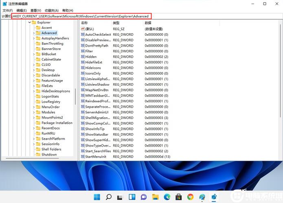Expand the AutoplayHandlers tree node
The image size is (283, 203).
click(34, 39)
